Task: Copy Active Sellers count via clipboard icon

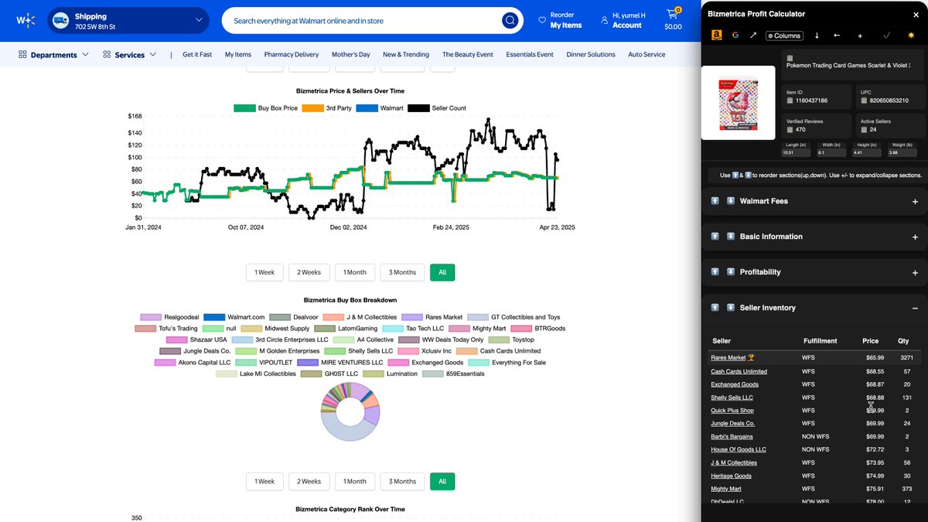Action: (x=865, y=129)
